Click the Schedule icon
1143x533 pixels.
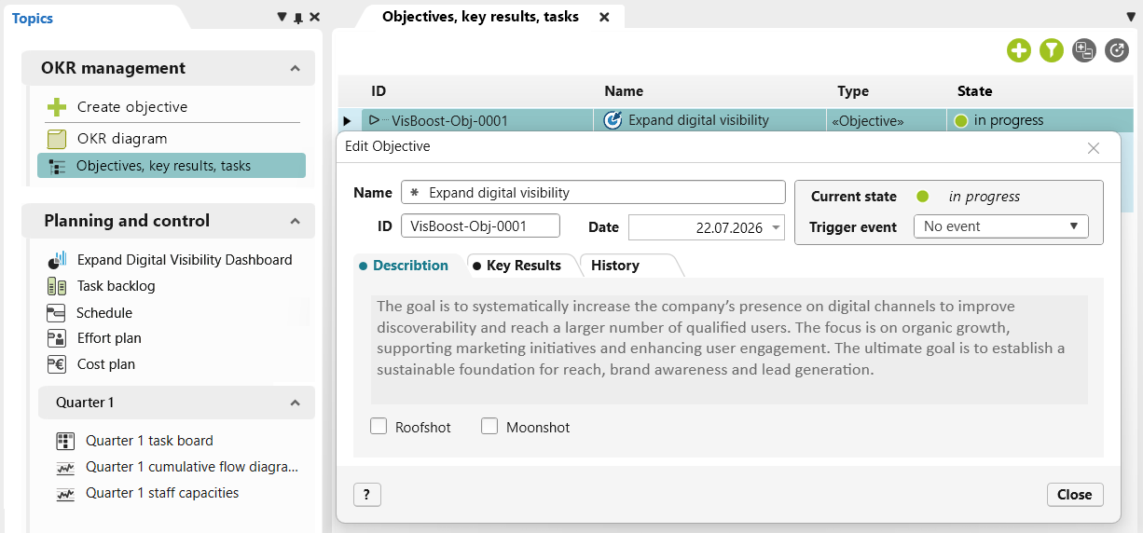(x=56, y=313)
